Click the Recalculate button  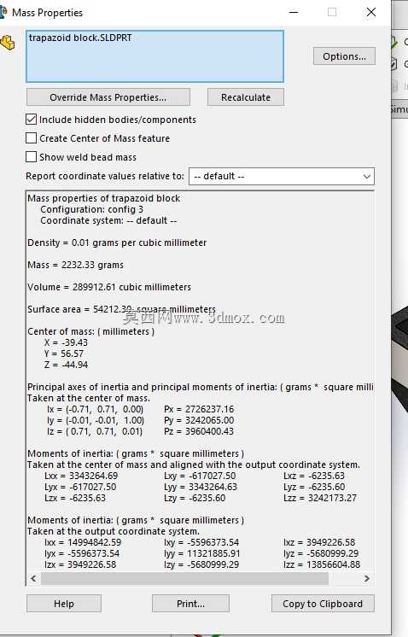tap(246, 97)
